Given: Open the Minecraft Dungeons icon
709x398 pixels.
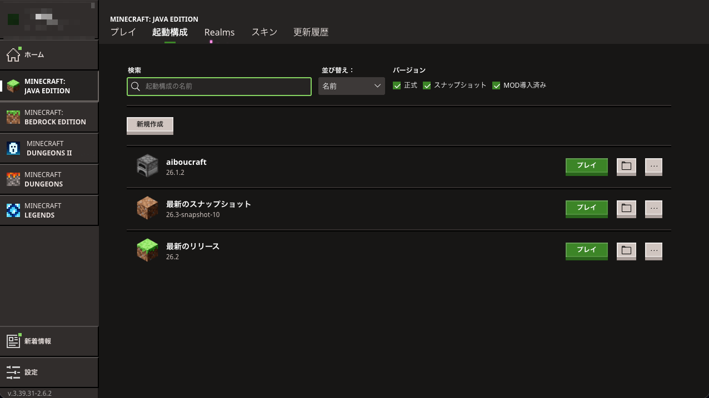Looking at the screenshot, I should coord(13,179).
